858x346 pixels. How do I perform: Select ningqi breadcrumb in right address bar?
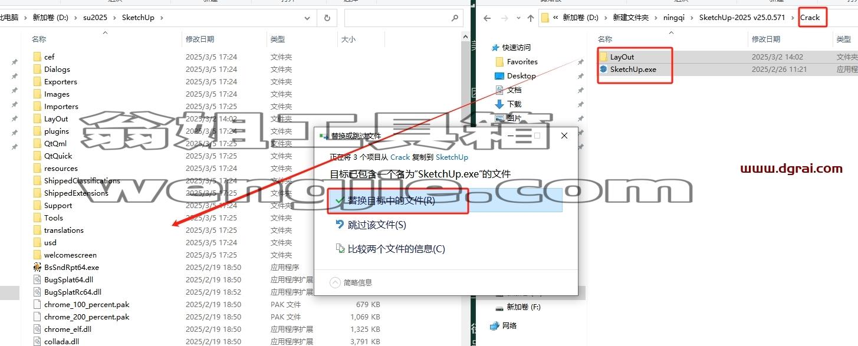(675, 18)
